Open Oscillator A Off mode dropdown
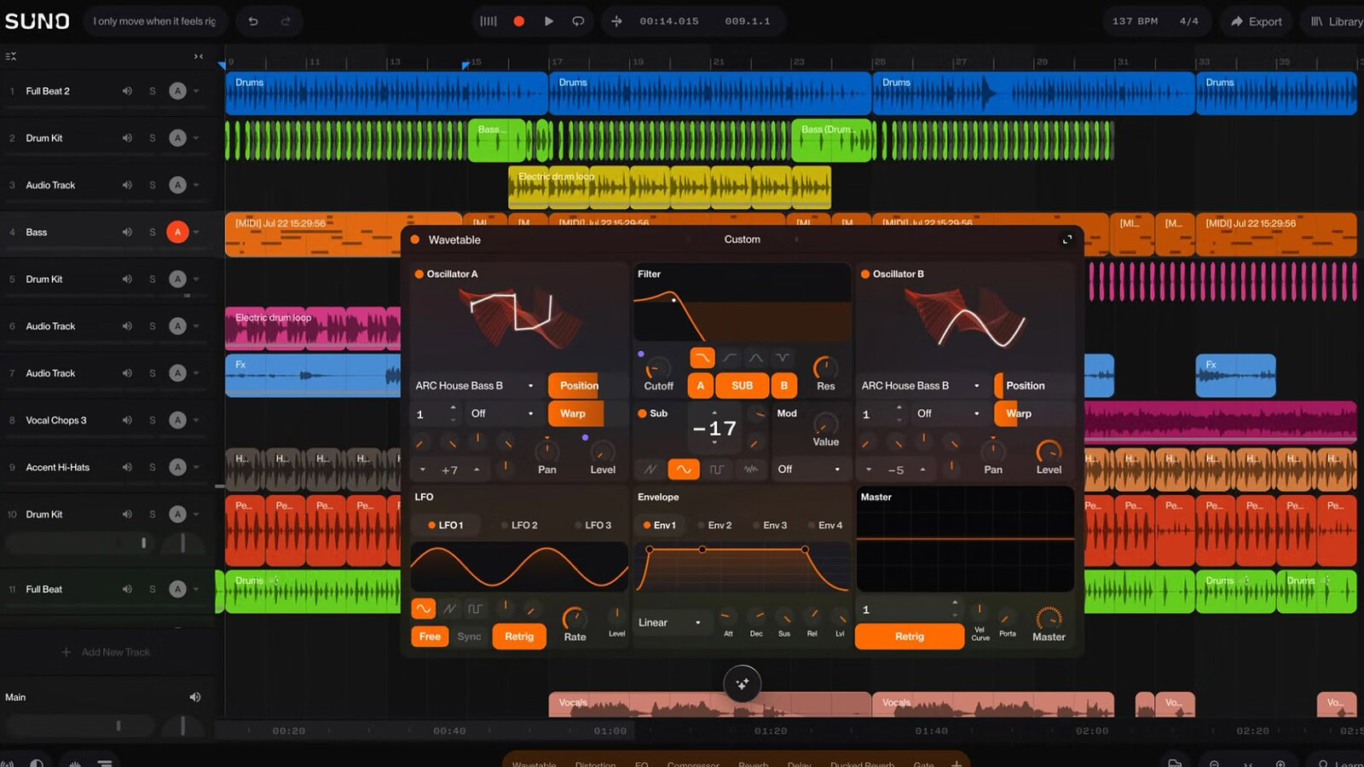Viewport: 1364px width, 767px height. click(x=503, y=413)
